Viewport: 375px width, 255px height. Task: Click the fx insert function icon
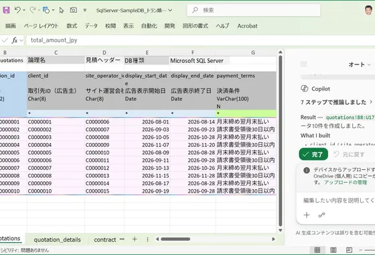pos(15,40)
